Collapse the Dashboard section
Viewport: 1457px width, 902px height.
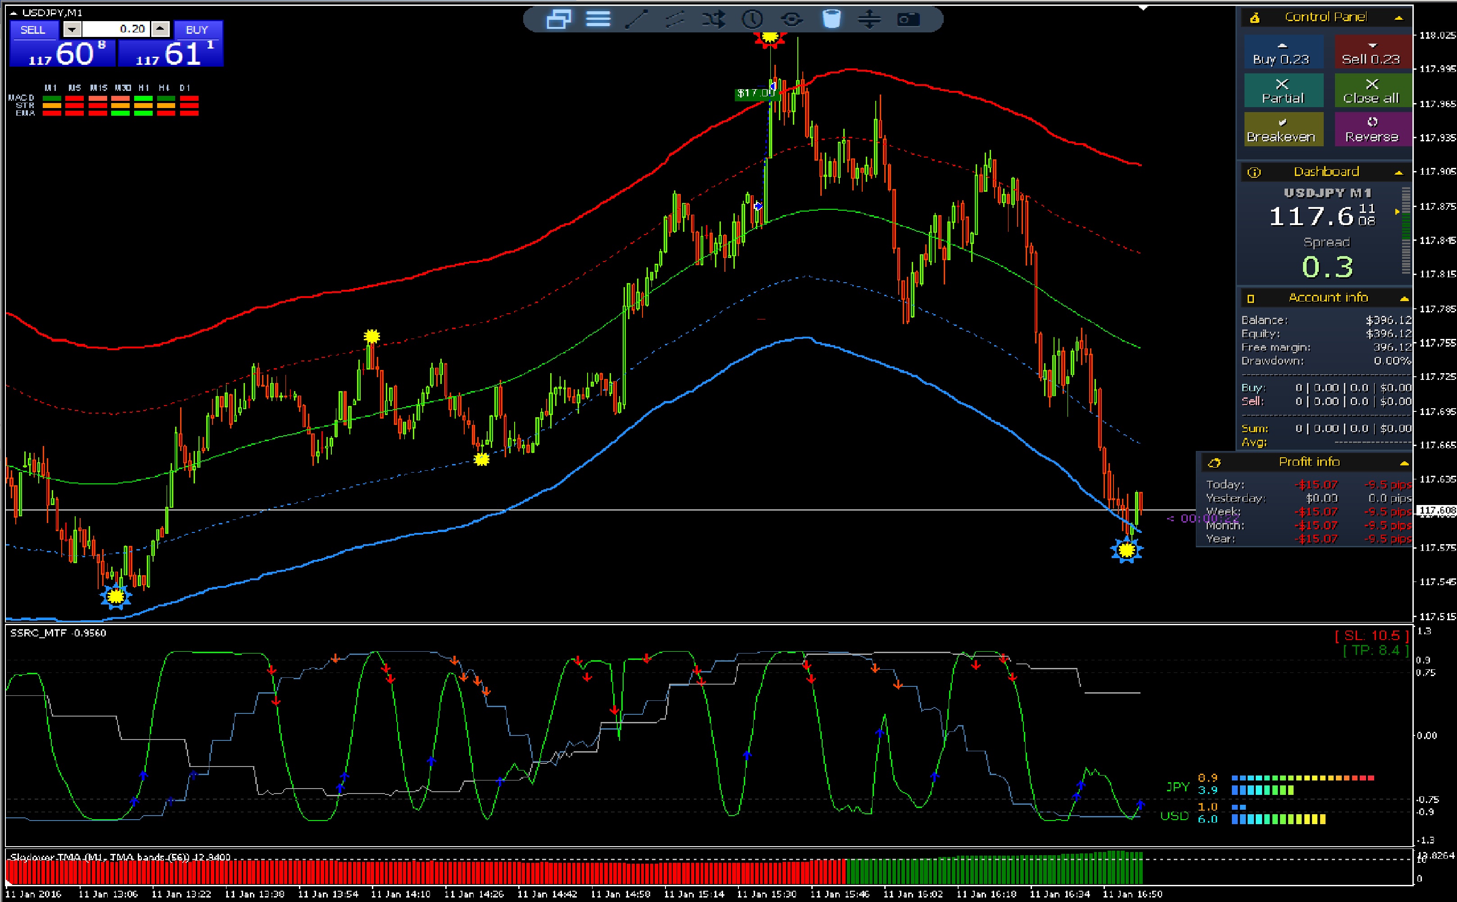pos(1398,173)
